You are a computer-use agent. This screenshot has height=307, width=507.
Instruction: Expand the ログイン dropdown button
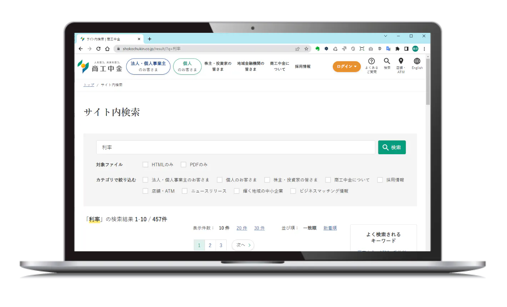click(347, 66)
